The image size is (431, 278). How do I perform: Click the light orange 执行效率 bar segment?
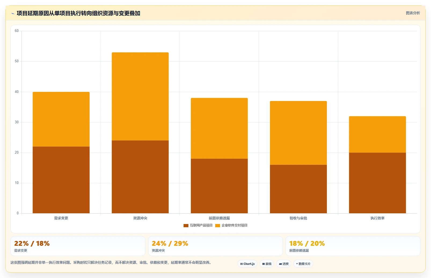point(377,135)
